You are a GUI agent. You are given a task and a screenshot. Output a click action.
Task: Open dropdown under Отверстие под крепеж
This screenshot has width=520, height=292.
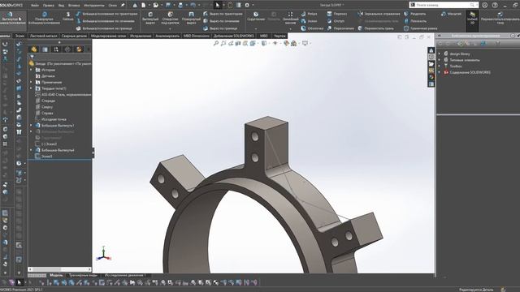click(170, 29)
